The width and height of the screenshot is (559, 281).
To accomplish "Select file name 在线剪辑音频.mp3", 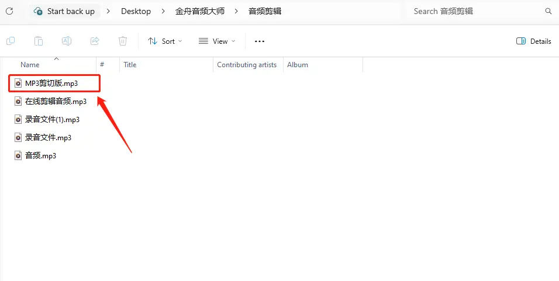I will click(x=56, y=102).
